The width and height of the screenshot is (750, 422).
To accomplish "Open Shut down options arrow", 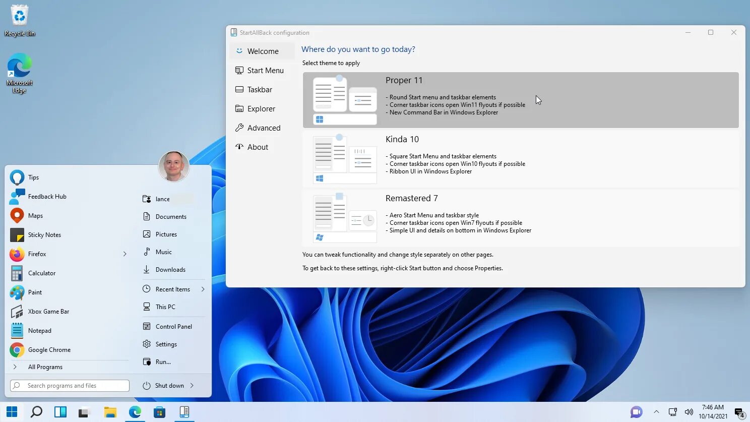I will pyautogui.click(x=192, y=386).
